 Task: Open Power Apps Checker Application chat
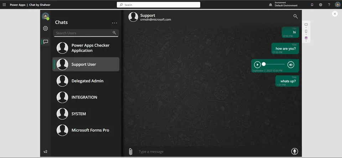pyautogui.click(x=86, y=48)
